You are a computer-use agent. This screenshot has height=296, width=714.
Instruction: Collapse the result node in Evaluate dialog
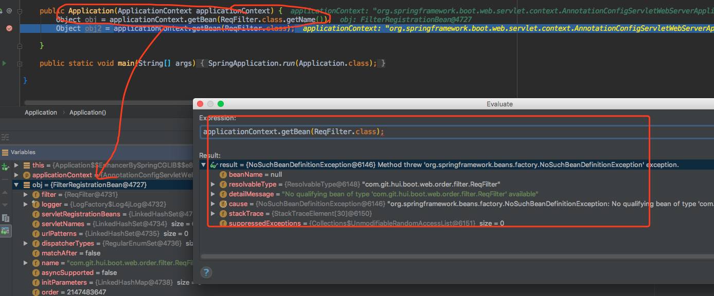tap(204, 165)
